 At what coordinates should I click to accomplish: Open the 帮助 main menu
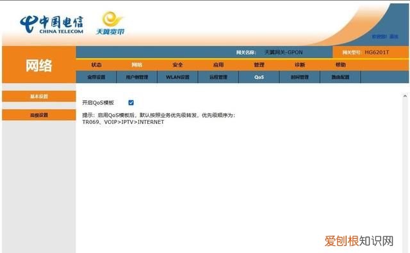tap(341, 65)
